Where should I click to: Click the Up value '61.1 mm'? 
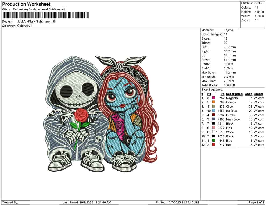(230, 55)
